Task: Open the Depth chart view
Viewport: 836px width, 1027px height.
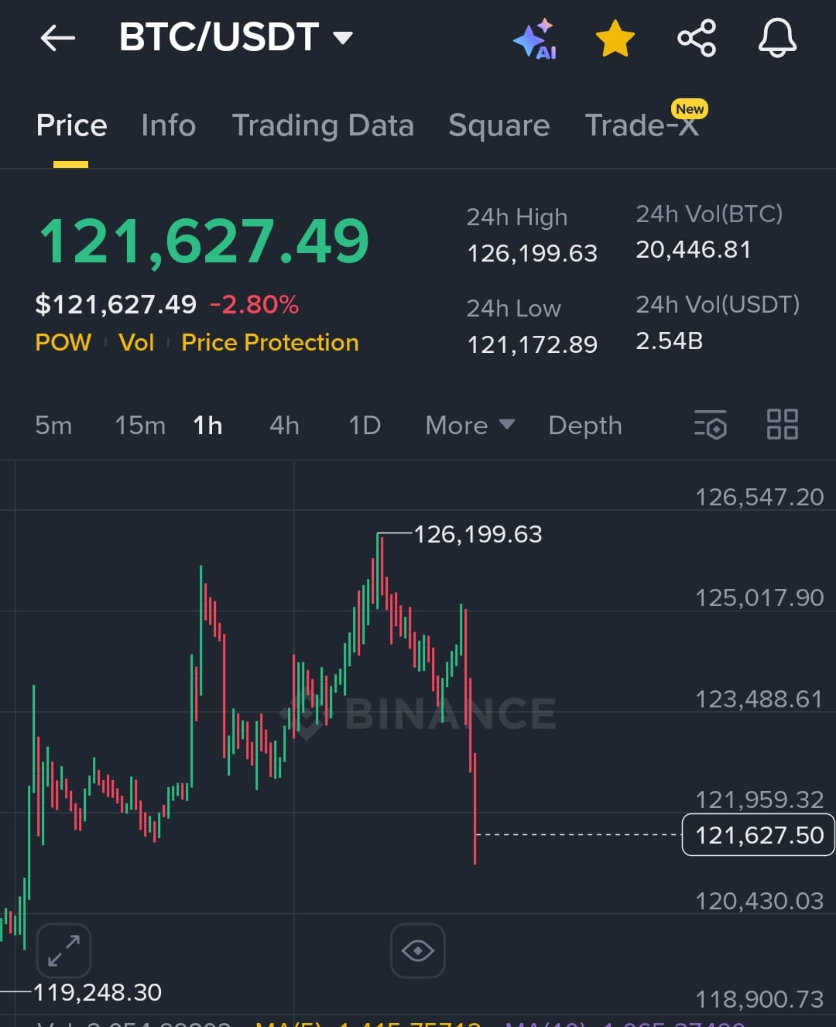Action: click(585, 425)
